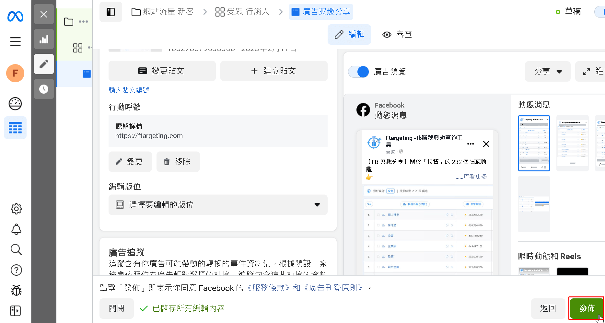The width and height of the screenshot is (605, 323).
Task: Open the 網站流量-新客 campaign breadcrumb
Action: (x=162, y=12)
